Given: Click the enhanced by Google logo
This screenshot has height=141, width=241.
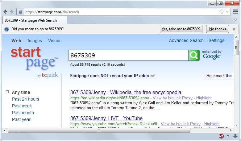Looking at the screenshot, I should click(x=212, y=55).
